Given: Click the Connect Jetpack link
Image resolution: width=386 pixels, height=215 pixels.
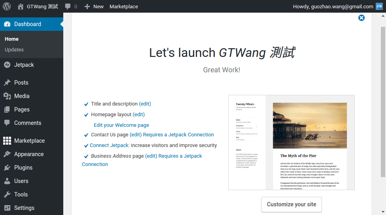Looking at the screenshot, I should [x=109, y=145].
